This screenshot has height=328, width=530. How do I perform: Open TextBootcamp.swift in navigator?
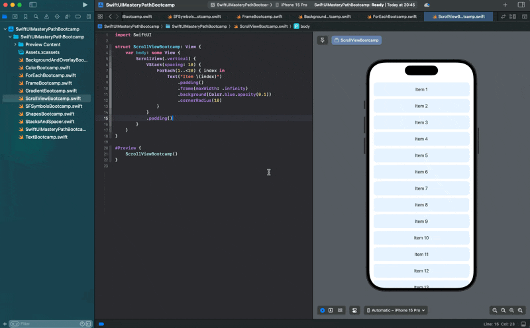(x=46, y=137)
